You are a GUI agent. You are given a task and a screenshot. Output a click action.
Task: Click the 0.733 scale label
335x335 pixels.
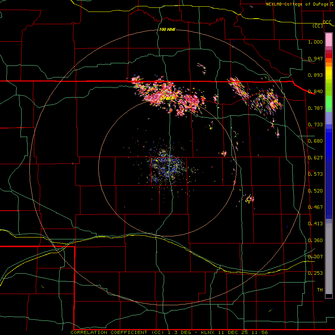tap(315, 125)
